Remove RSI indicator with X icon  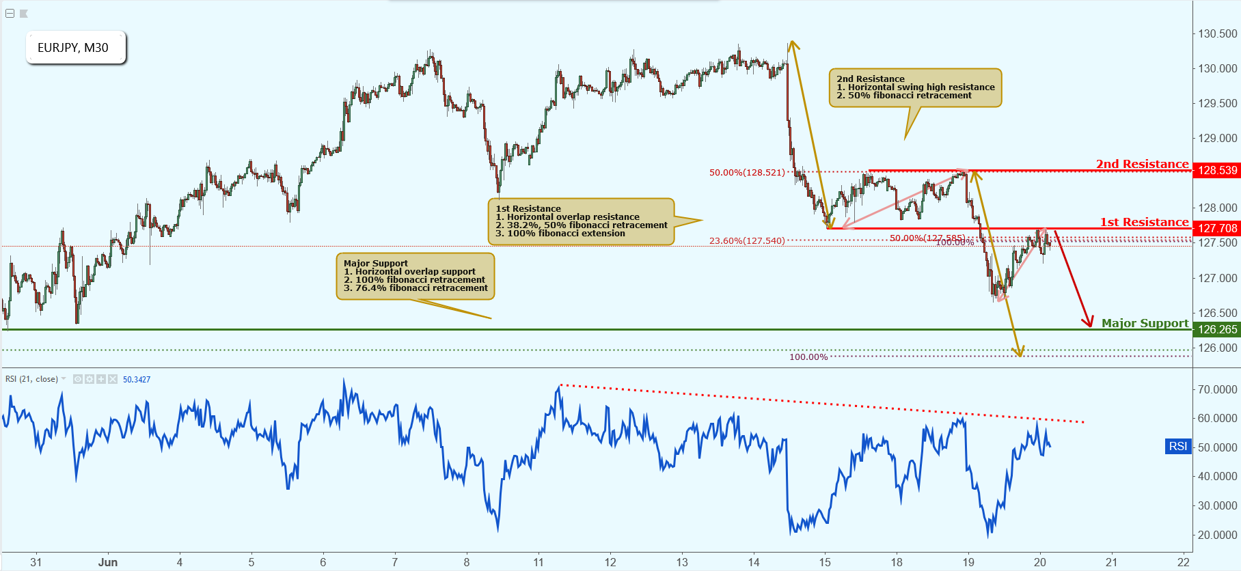[113, 379]
